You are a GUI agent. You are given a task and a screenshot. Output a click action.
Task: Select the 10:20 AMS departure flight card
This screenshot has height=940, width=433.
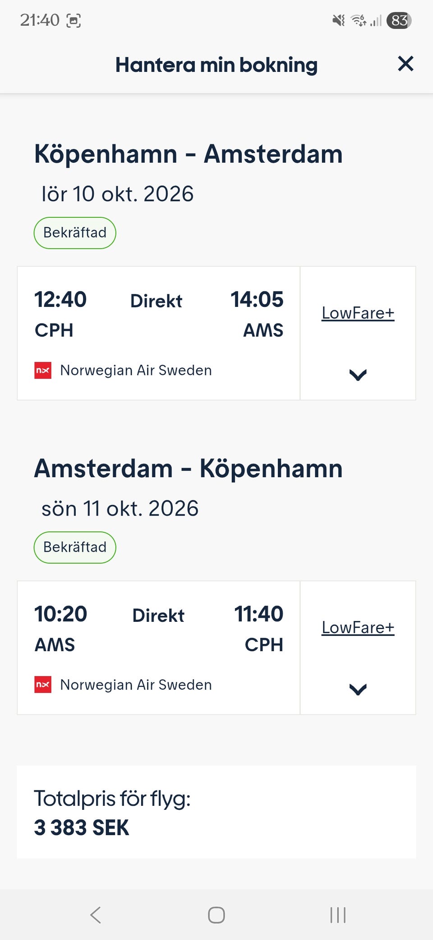tap(158, 648)
